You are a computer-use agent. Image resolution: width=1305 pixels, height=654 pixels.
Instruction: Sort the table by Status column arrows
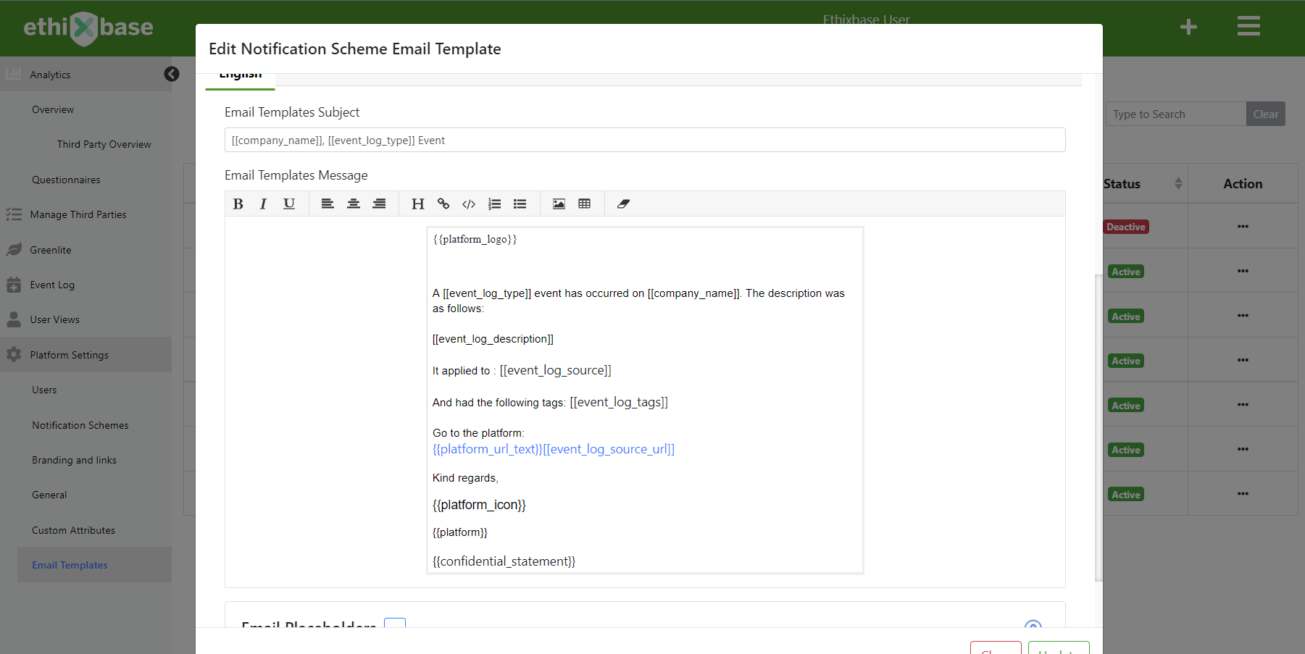[1178, 184]
